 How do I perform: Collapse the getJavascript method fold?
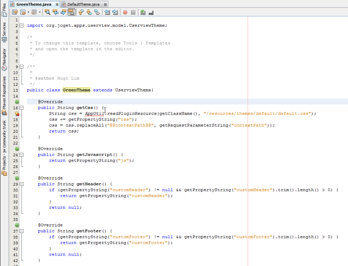click(22, 155)
